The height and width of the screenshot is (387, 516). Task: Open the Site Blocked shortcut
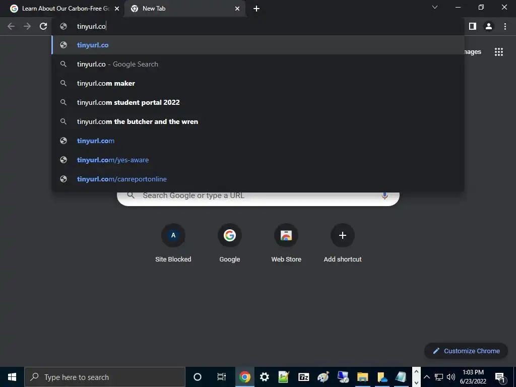[x=173, y=243]
